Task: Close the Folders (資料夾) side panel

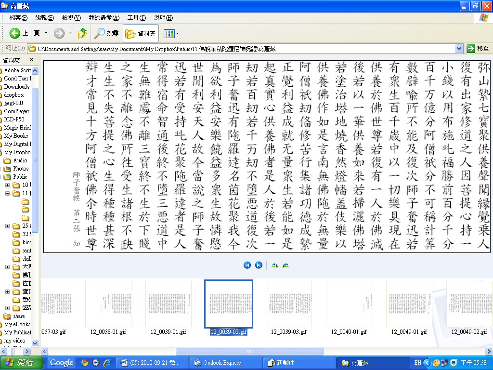Action: [32, 60]
